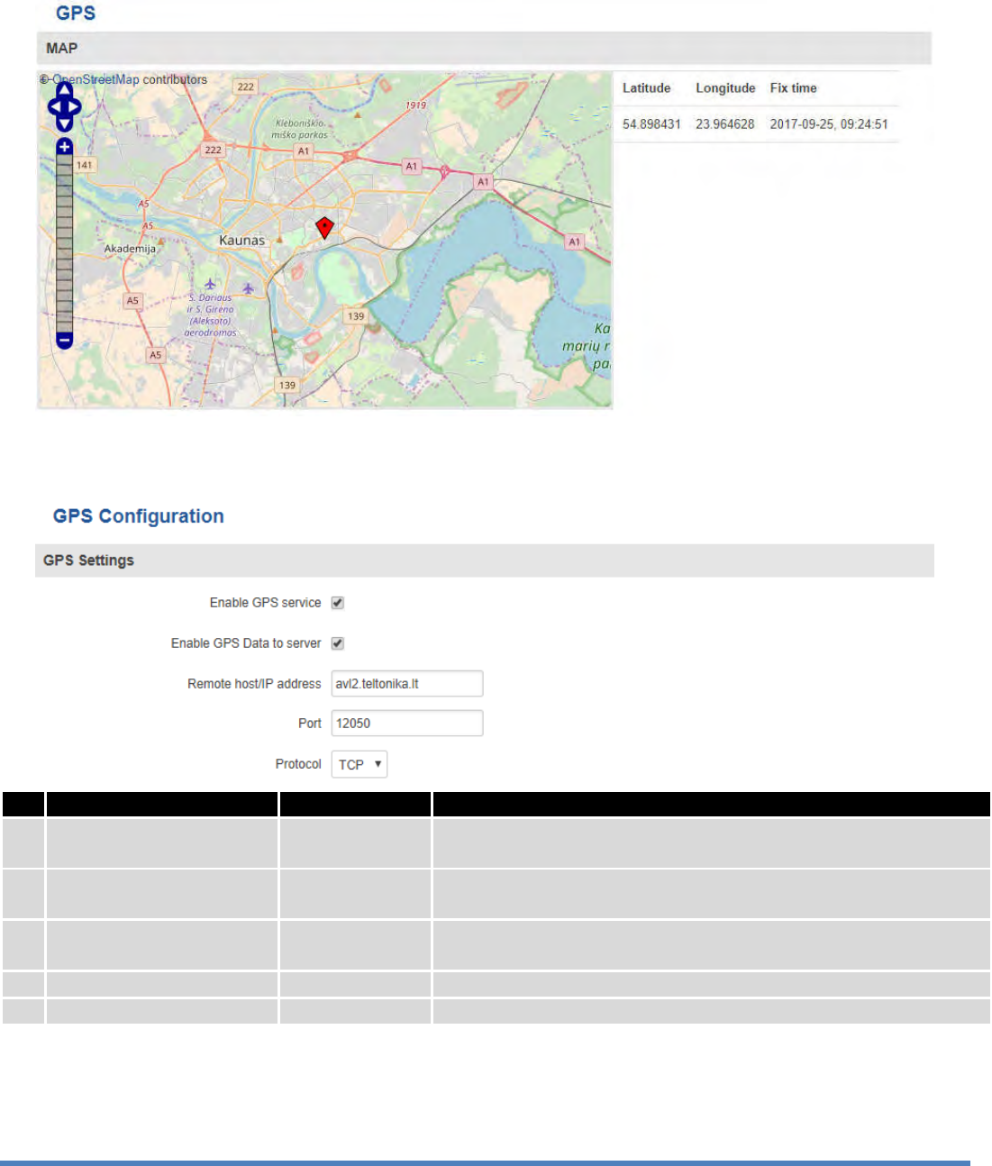Click the Akademija label on map
This screenshot has height=1166, width=992.
(x=130, y=249)
